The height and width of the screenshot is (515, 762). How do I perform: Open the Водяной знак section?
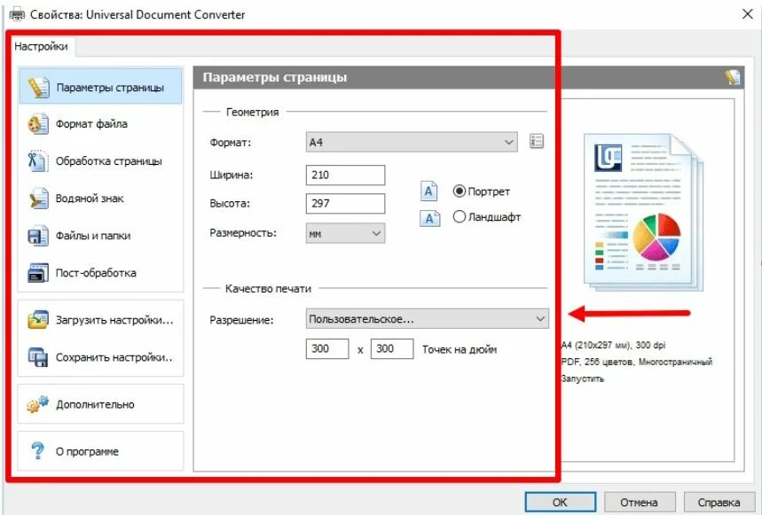(x=100, y=199)
